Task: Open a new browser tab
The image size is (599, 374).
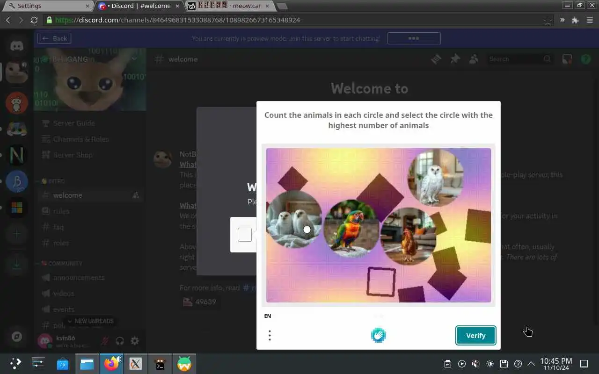Action: tap(282, 6)
